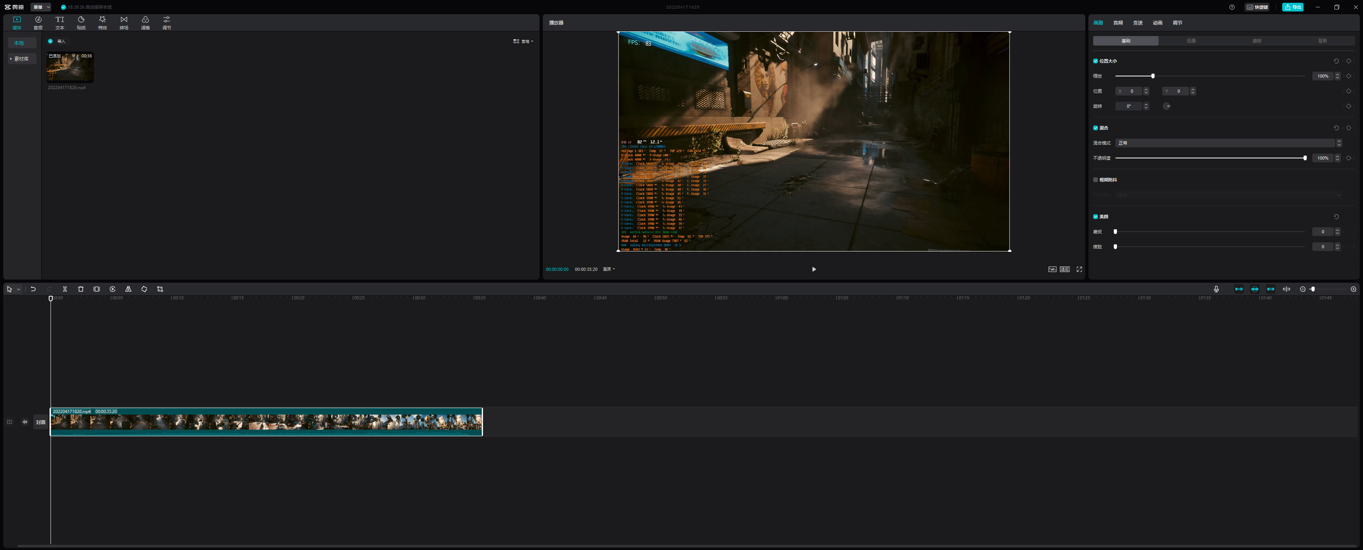
Task: Toggle visibility of the video clip
Action: (x=10, y=421)
